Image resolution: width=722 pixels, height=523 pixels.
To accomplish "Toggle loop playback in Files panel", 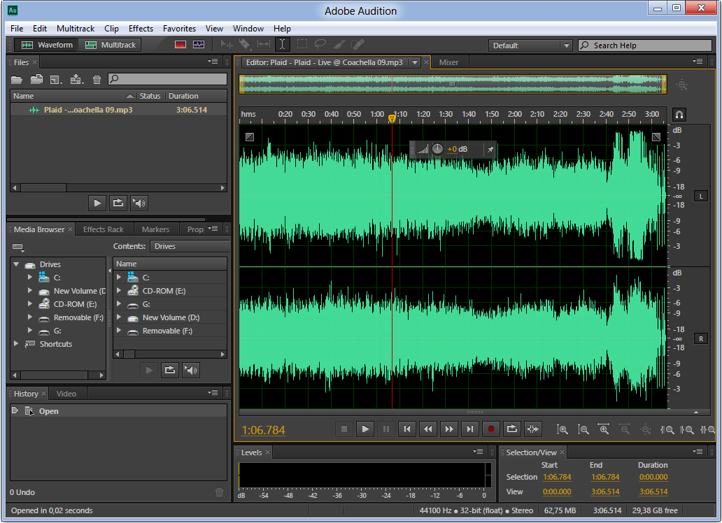I will click(118, 203).
